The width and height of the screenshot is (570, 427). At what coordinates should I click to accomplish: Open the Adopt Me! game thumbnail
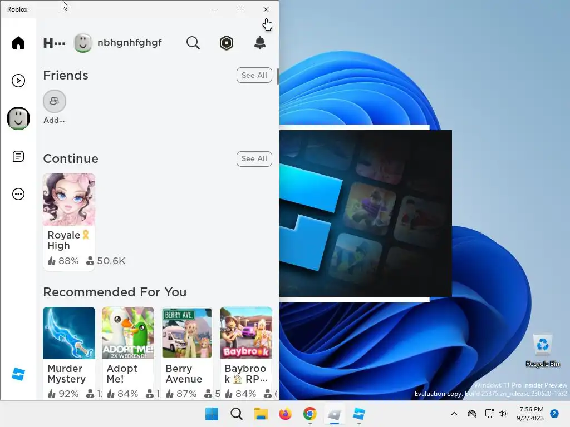click(x=128, y=333)
